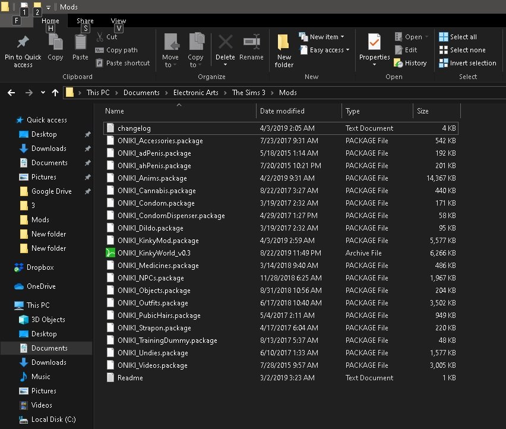Click Select none
This screenshot has height=429, width=506.
point(463,50)
